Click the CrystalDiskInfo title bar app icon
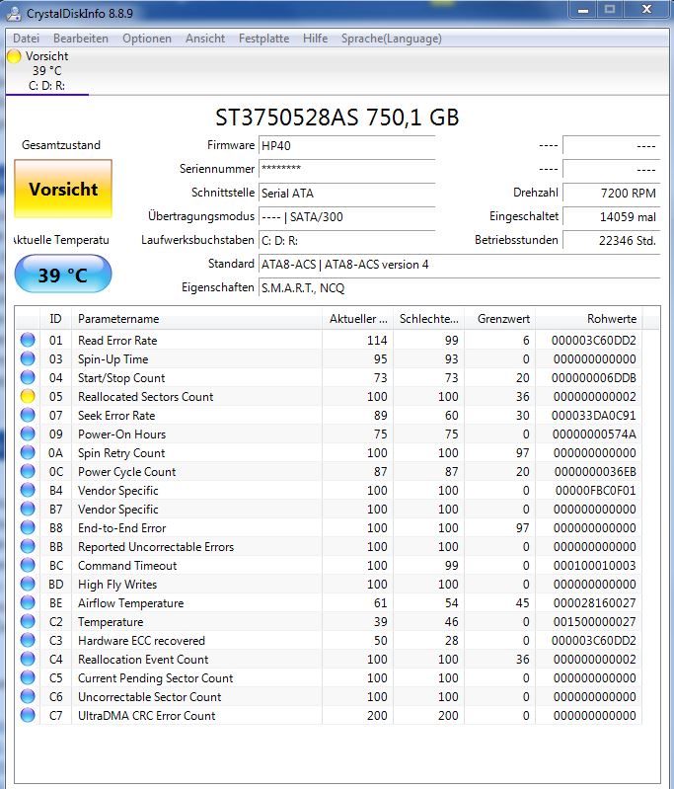 point(14,13)
